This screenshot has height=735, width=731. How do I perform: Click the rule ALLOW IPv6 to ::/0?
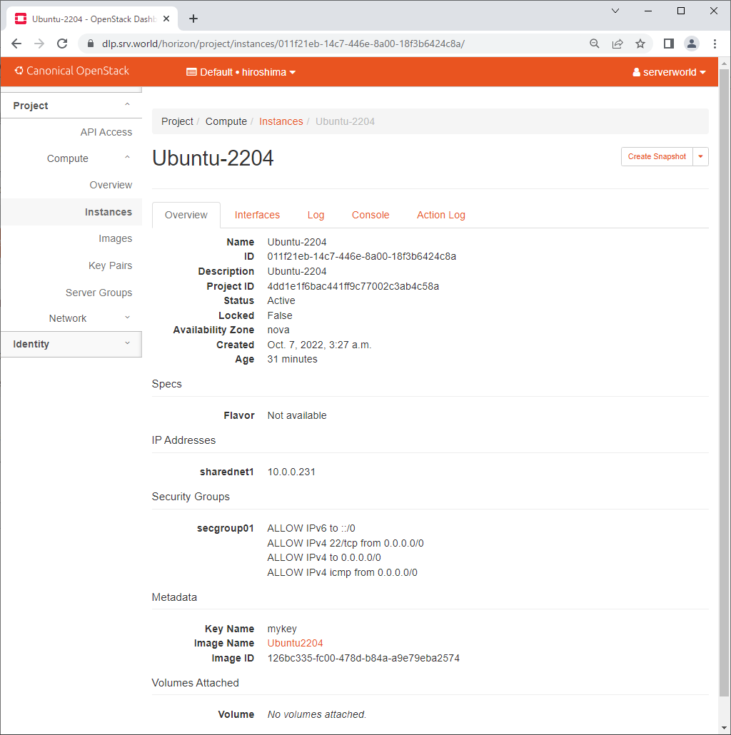pyautogui.click(x=311, y=528)
